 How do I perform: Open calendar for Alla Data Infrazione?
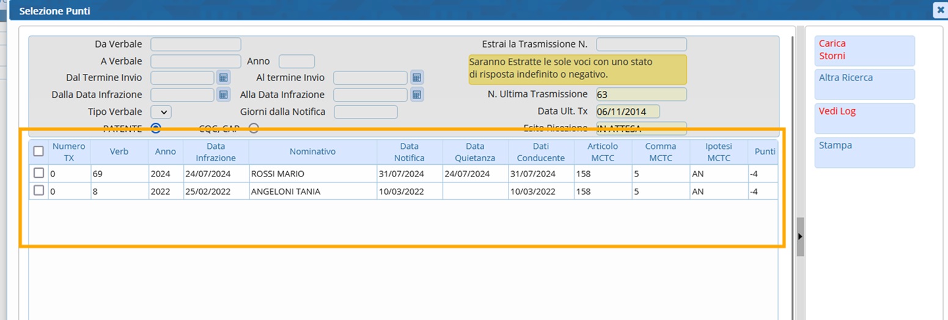click(x=417, y=95)
